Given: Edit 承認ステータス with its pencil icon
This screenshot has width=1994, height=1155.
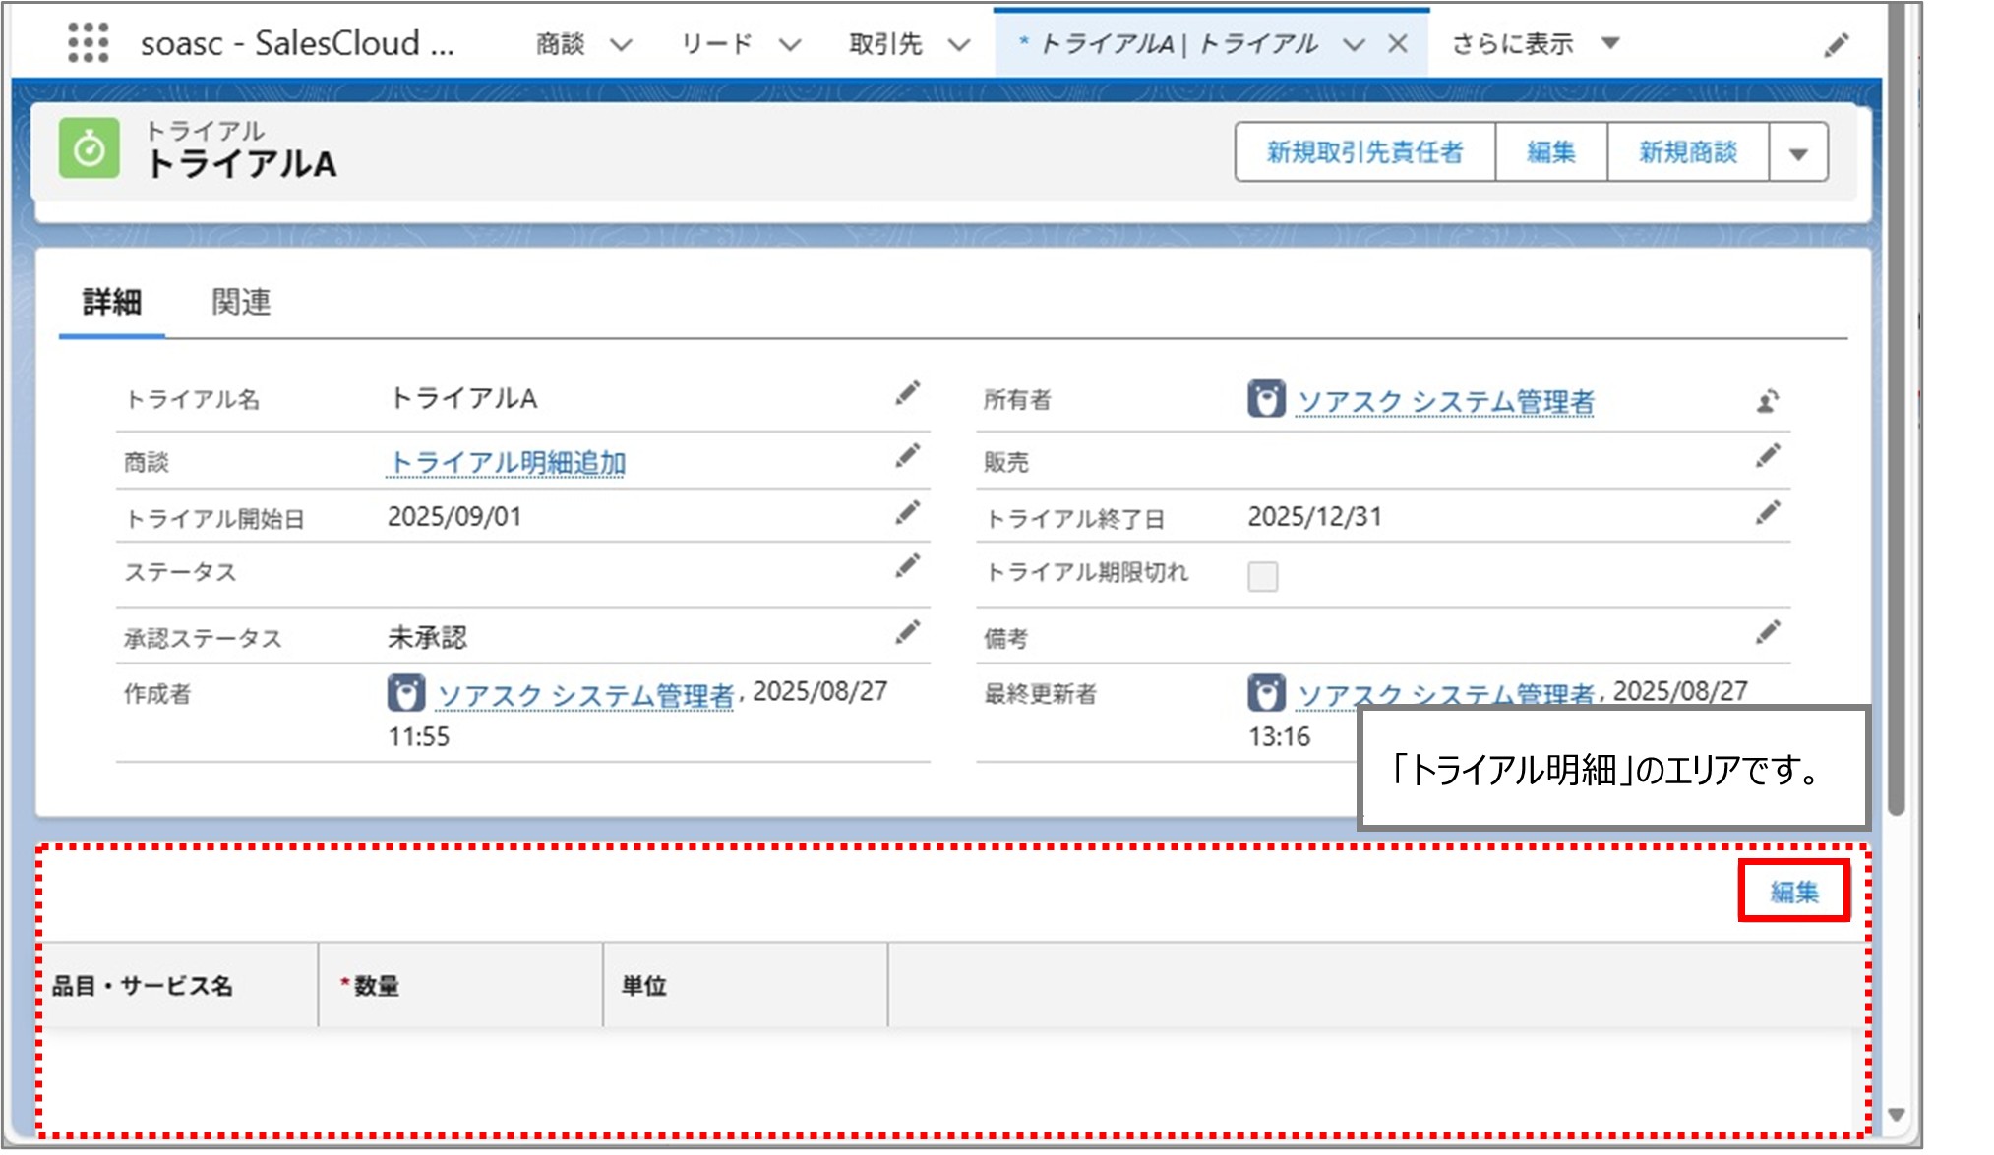Looking at the screenshot, I should click(908, 633).
